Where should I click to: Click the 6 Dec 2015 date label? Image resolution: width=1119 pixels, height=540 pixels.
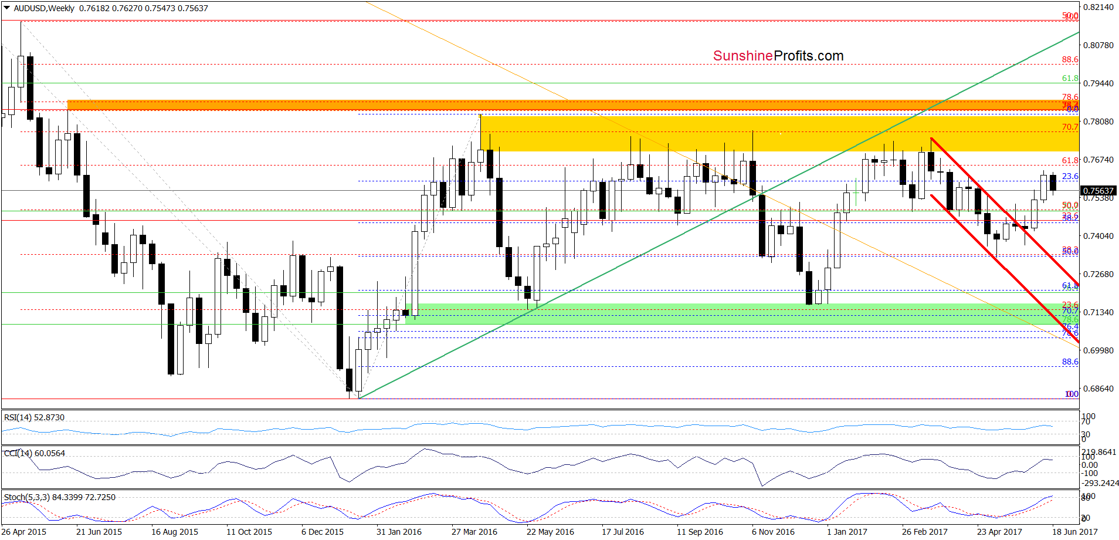[323, 532]
